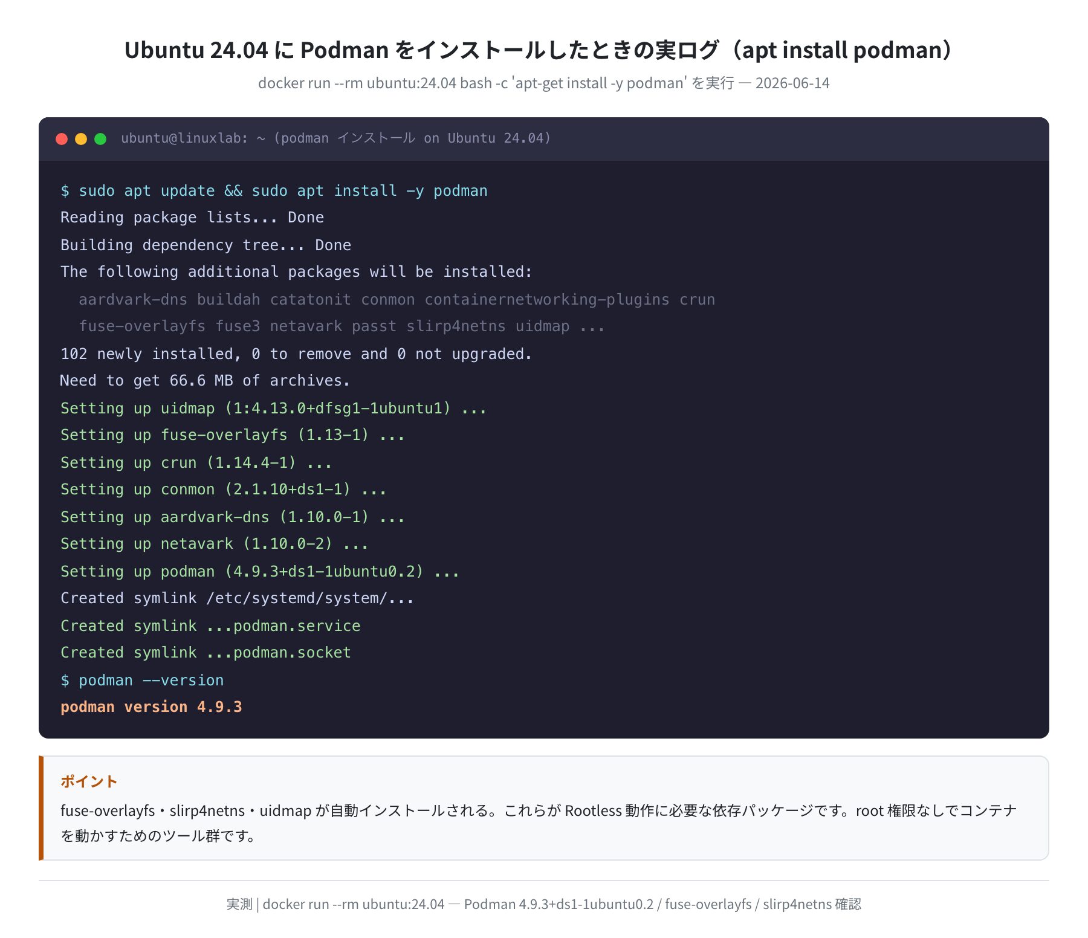
Task: Click the subtitle line starting 'docker run --rm ubuntu:24.04 bash'
Action: click(544, 83)
